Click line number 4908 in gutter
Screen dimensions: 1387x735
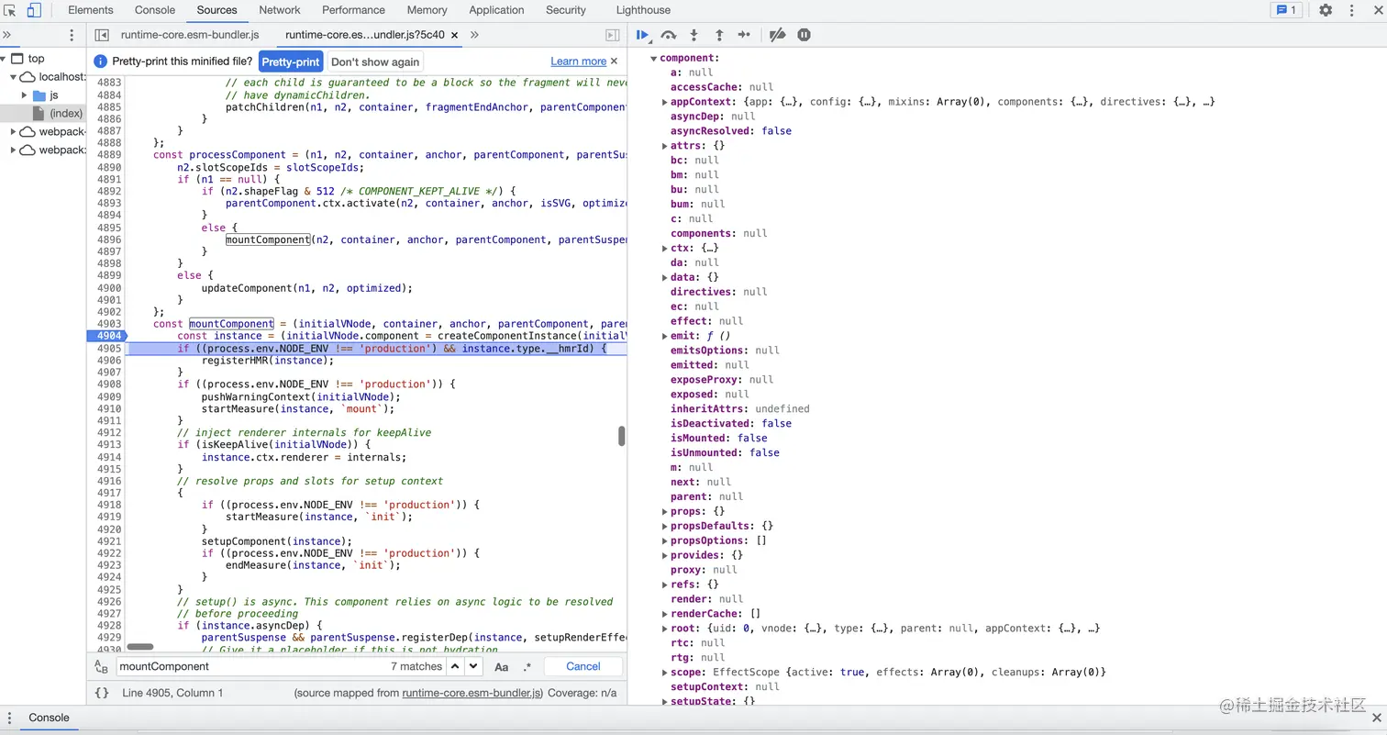coord(108,384)
